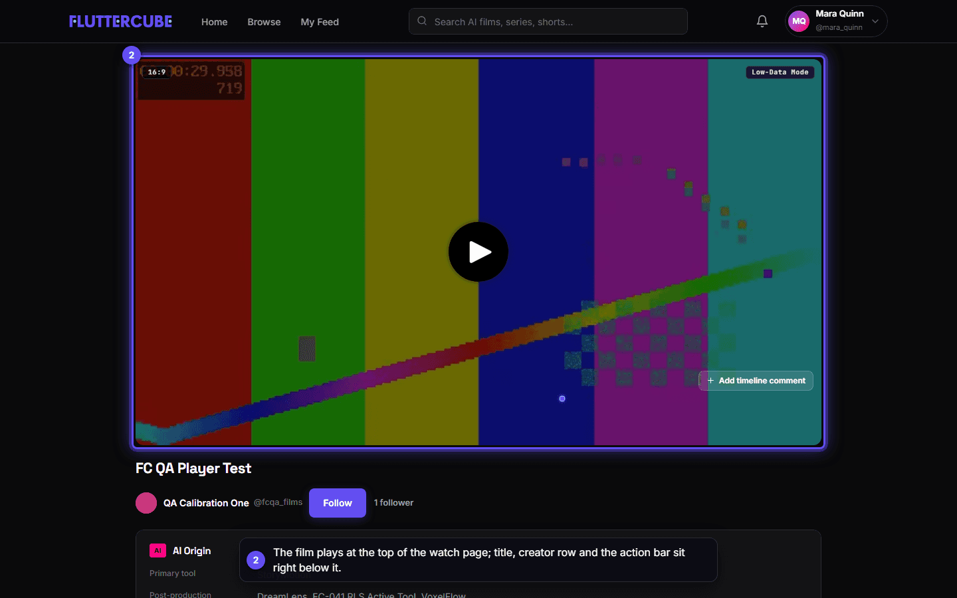Expand the Mara Quinn account chevron
The image size is (957, 598).
[x=875, y=21]
